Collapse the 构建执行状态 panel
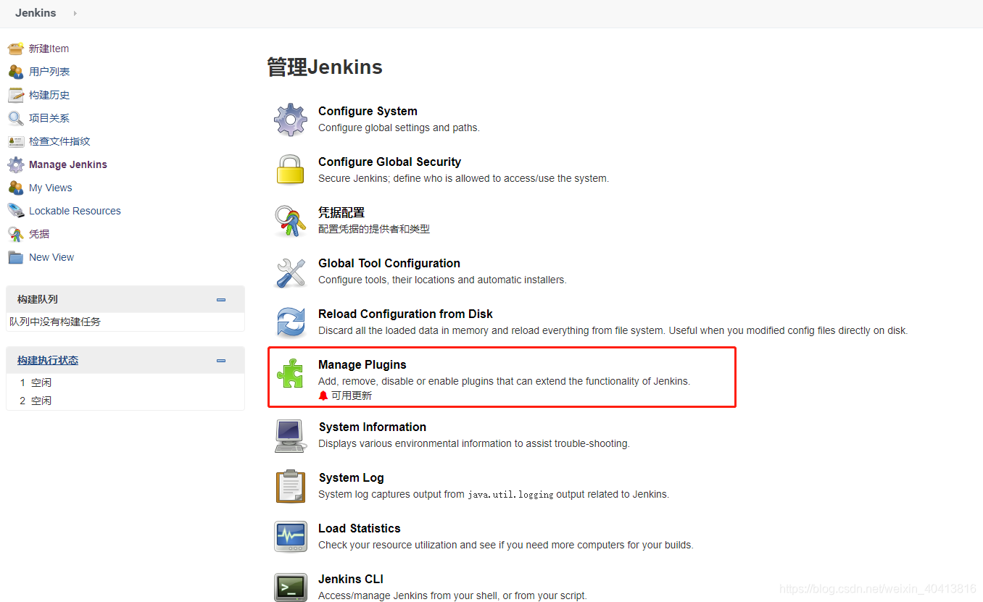 [x=221, y=360]
